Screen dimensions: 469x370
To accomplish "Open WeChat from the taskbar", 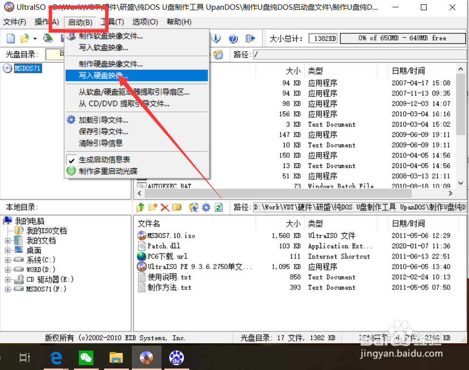I will coord(86,358).
